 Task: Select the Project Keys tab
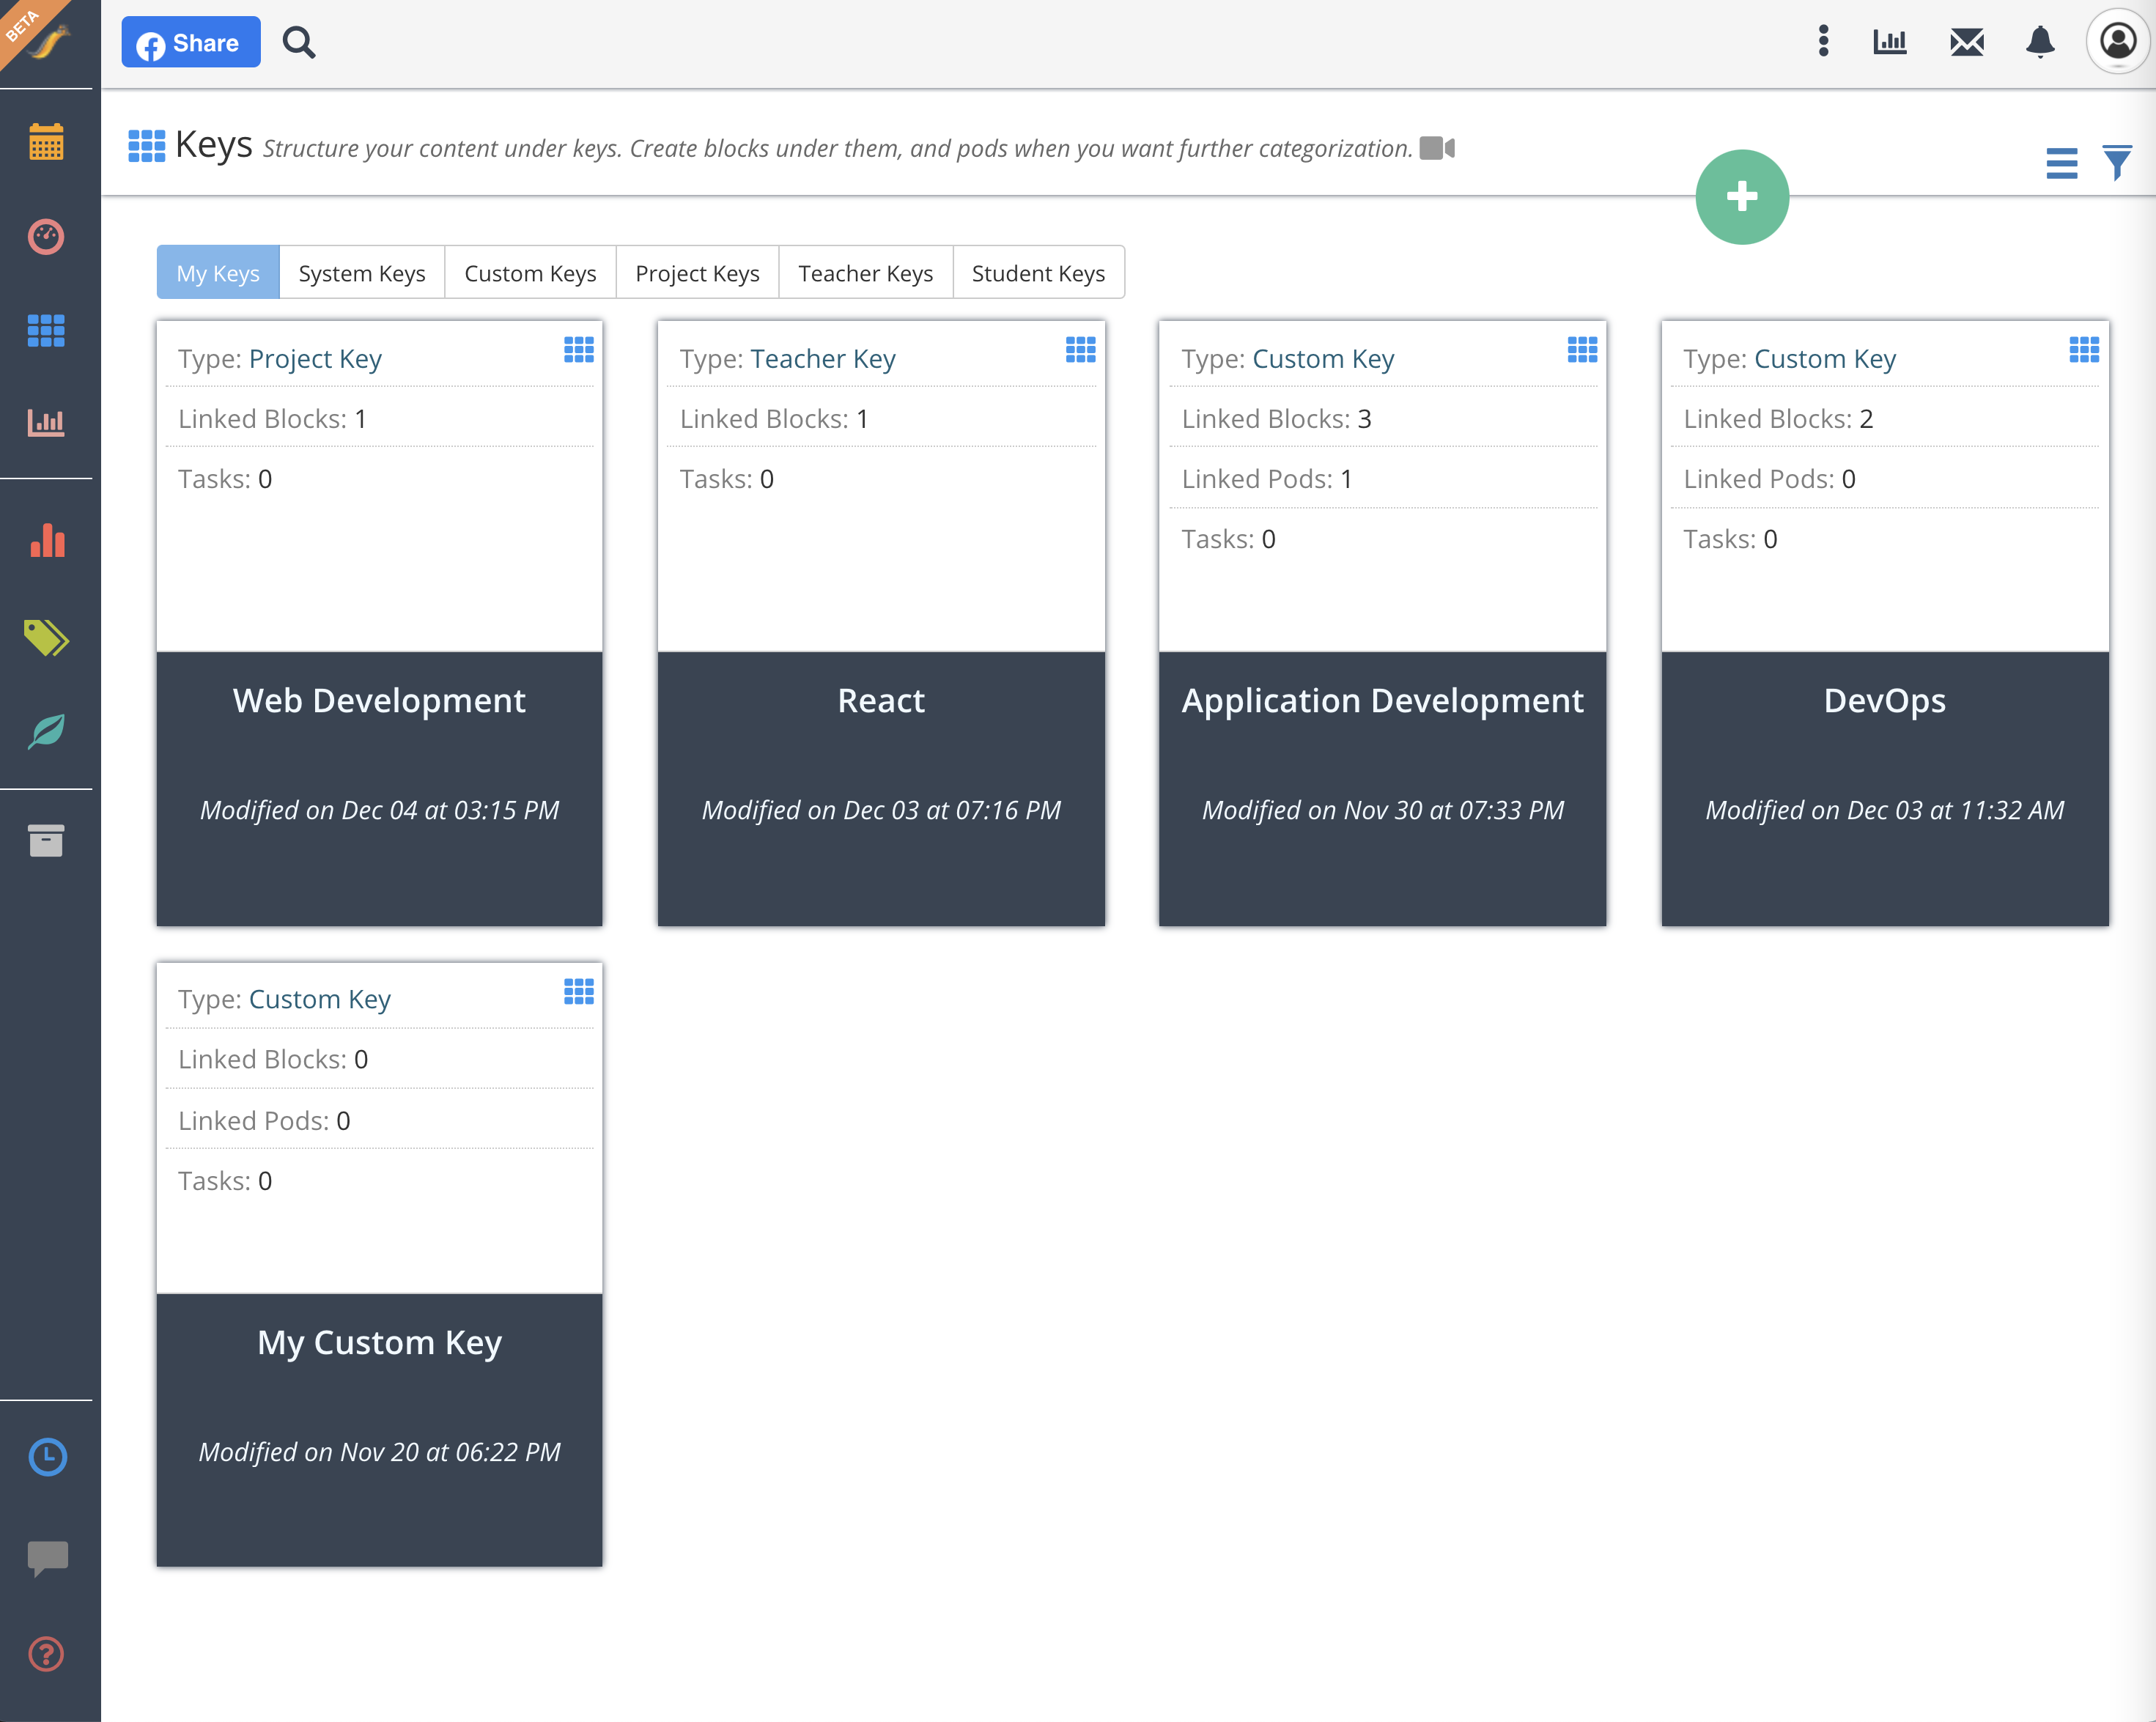[697, 273]
